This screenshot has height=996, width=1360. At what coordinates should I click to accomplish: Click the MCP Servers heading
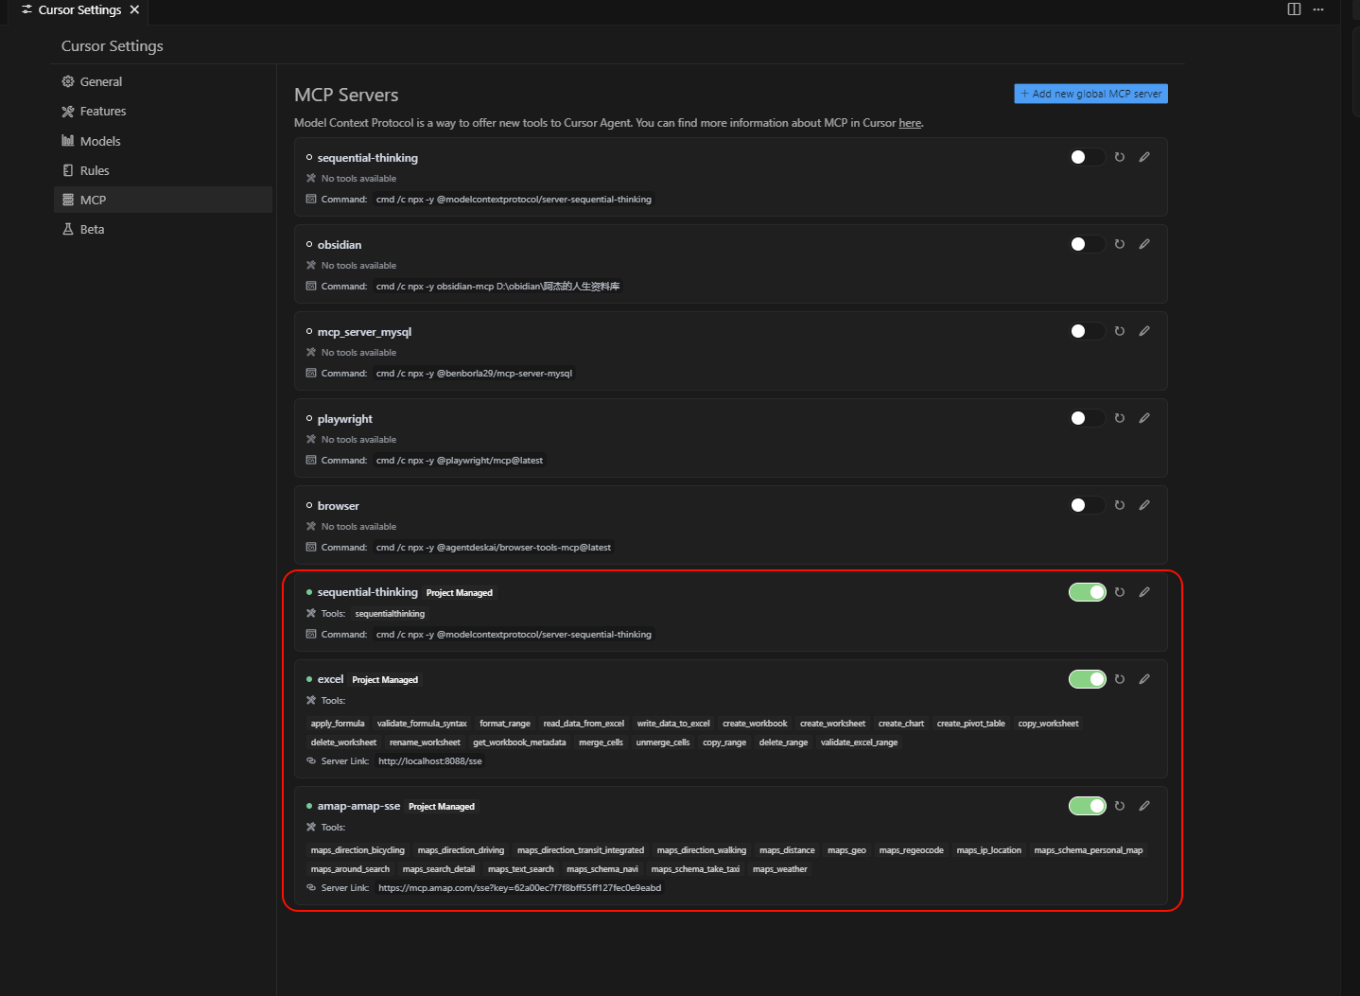click(346, 95)
